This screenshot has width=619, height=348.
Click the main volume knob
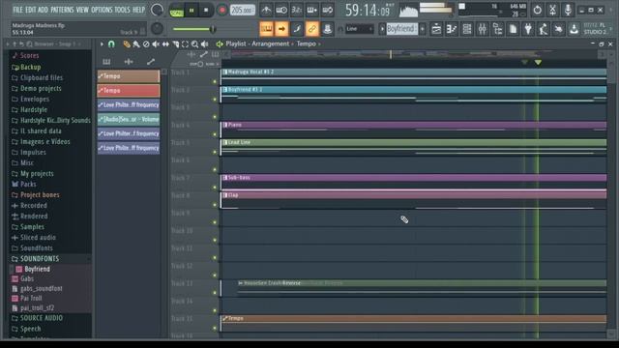pos(157,10)
